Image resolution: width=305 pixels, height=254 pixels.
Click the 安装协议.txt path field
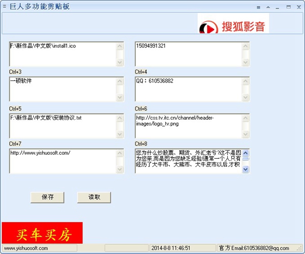62,125
